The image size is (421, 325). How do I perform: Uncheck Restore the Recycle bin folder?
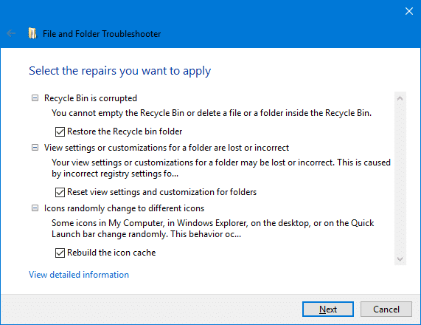point(60,131)
